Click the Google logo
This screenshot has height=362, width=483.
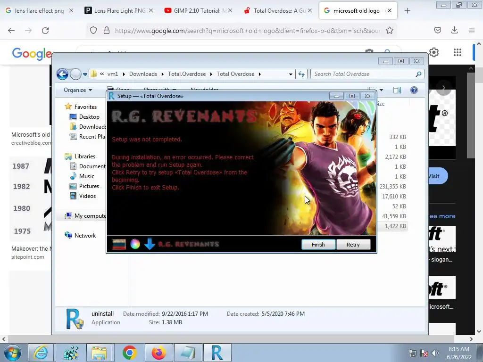point(32,54)
